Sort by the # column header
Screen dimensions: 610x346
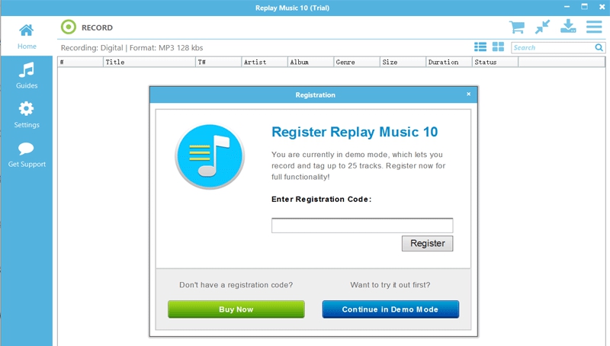81,62
